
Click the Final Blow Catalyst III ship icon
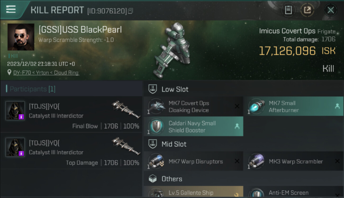tap(126, 109)
